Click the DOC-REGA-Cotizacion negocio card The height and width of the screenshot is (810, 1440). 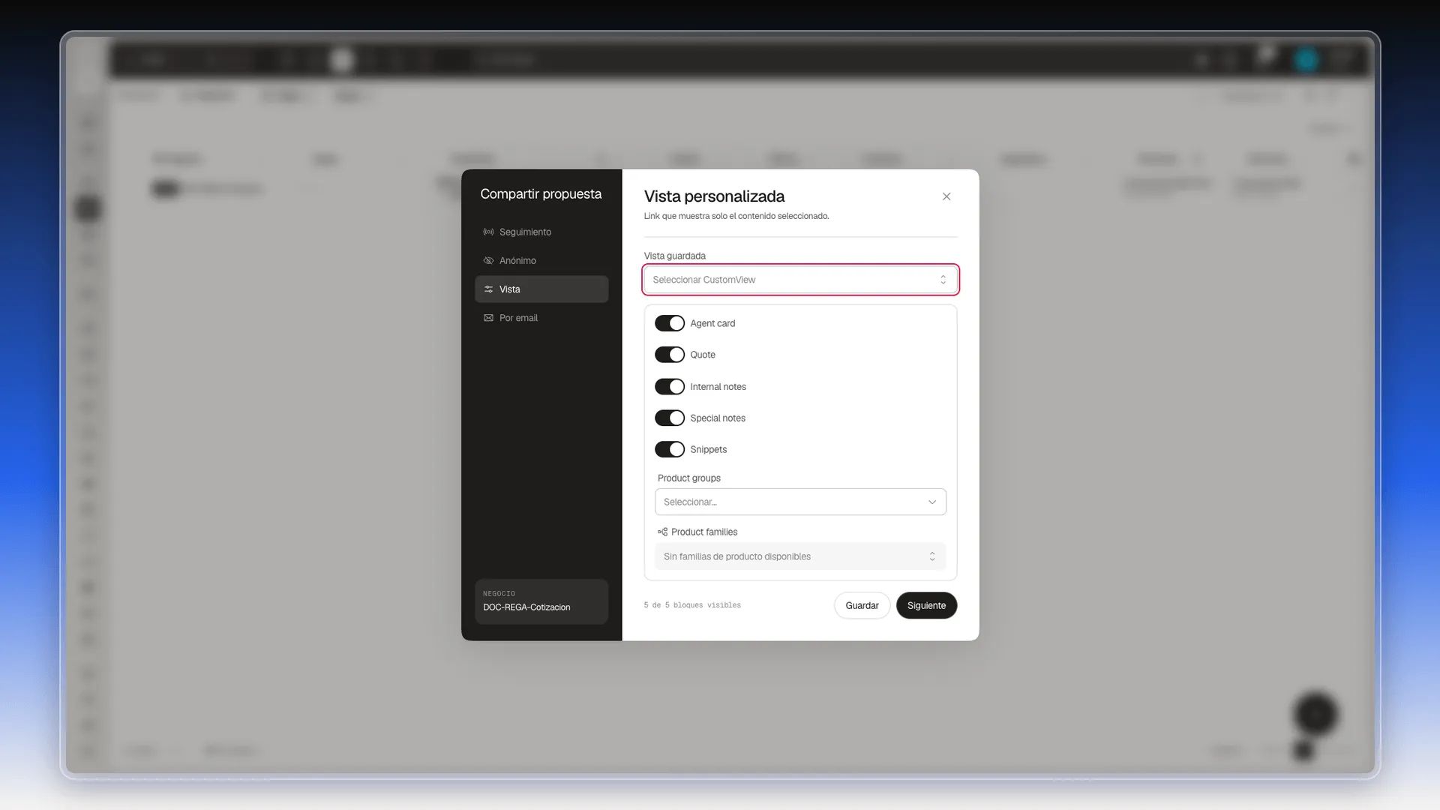(x=541, y=601)
